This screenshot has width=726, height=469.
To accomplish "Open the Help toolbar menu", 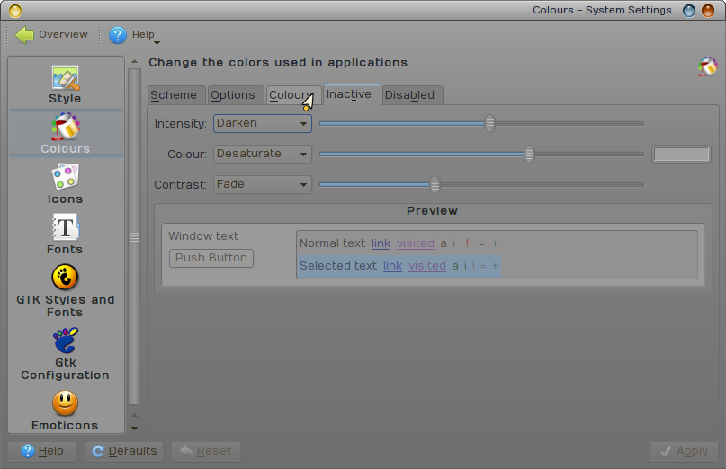I will click(x=135, y=35).
